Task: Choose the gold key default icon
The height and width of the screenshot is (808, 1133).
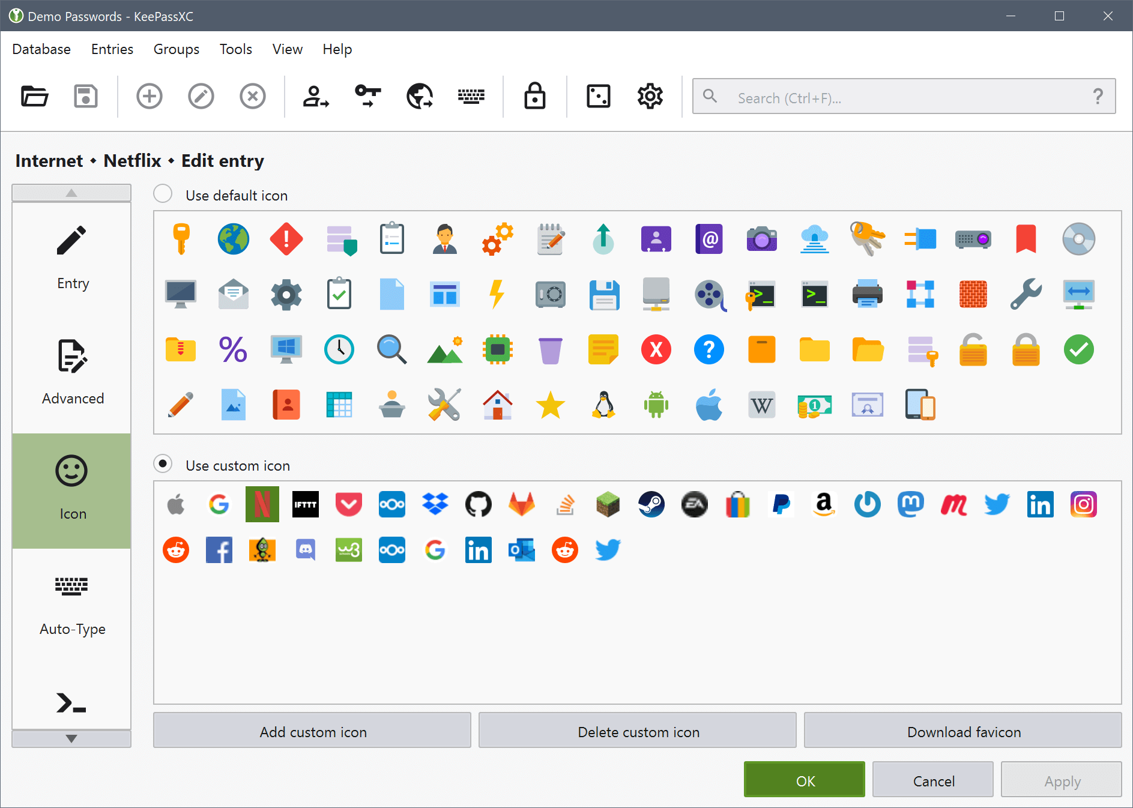Action: point(181,238)
